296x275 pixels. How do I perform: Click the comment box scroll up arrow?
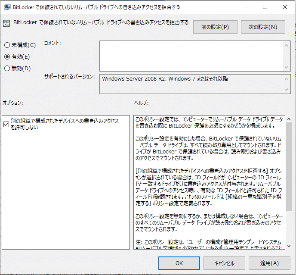point(286,45)
